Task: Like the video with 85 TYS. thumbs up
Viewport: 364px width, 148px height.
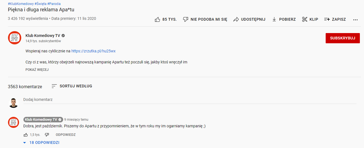Action: tap(165, 19)
